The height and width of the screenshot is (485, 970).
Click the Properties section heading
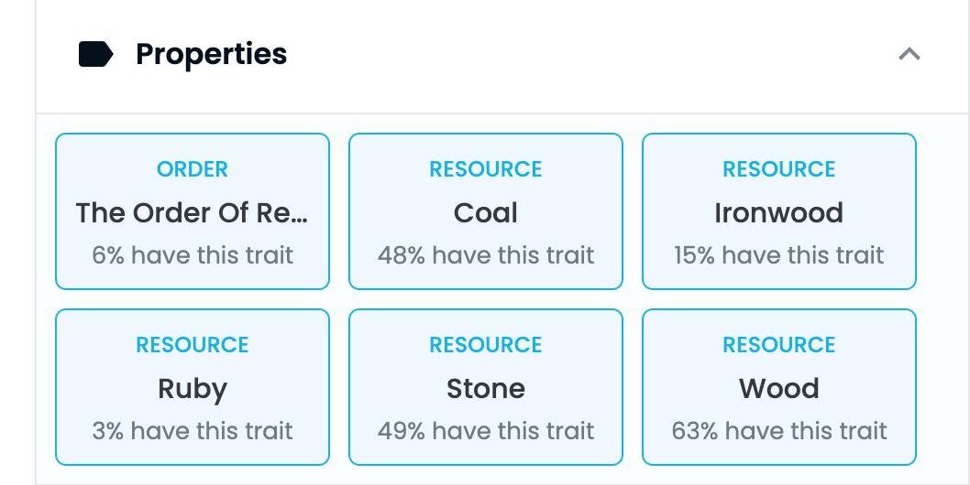(211, 54)
